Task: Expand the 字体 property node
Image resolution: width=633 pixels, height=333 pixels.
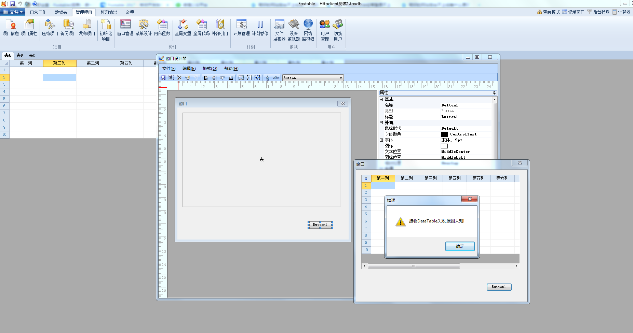Action: pos(381,140)
